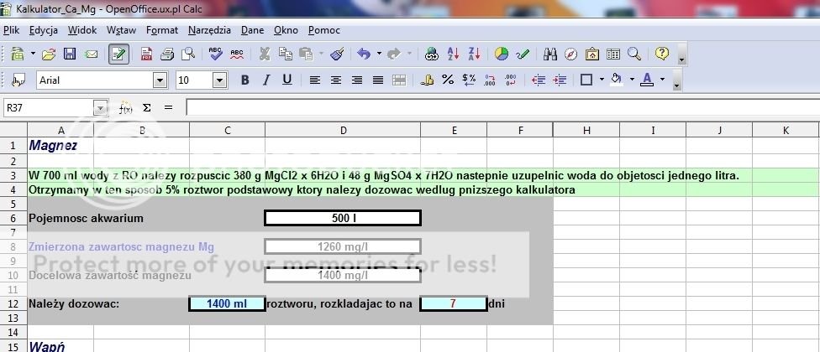Open the Styles and Formatting hand icon

pos(18,80)
